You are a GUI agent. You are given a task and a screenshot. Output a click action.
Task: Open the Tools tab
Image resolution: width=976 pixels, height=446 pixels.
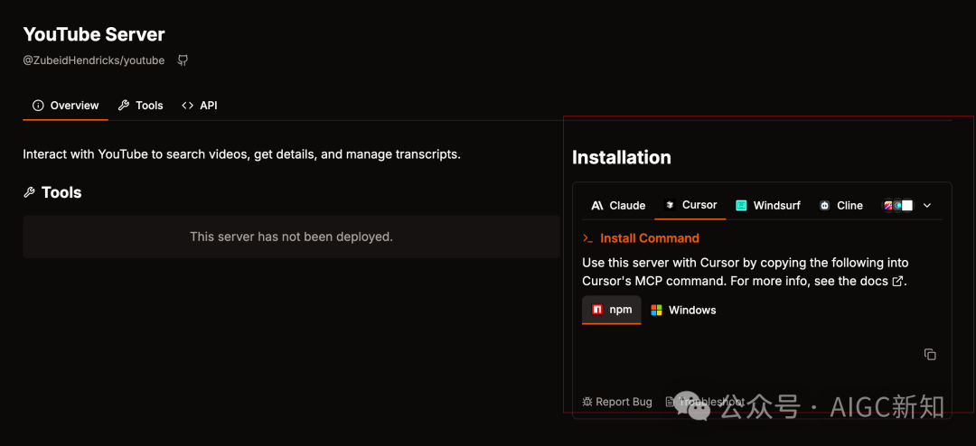pyautogui.click(x=141, y=105)
